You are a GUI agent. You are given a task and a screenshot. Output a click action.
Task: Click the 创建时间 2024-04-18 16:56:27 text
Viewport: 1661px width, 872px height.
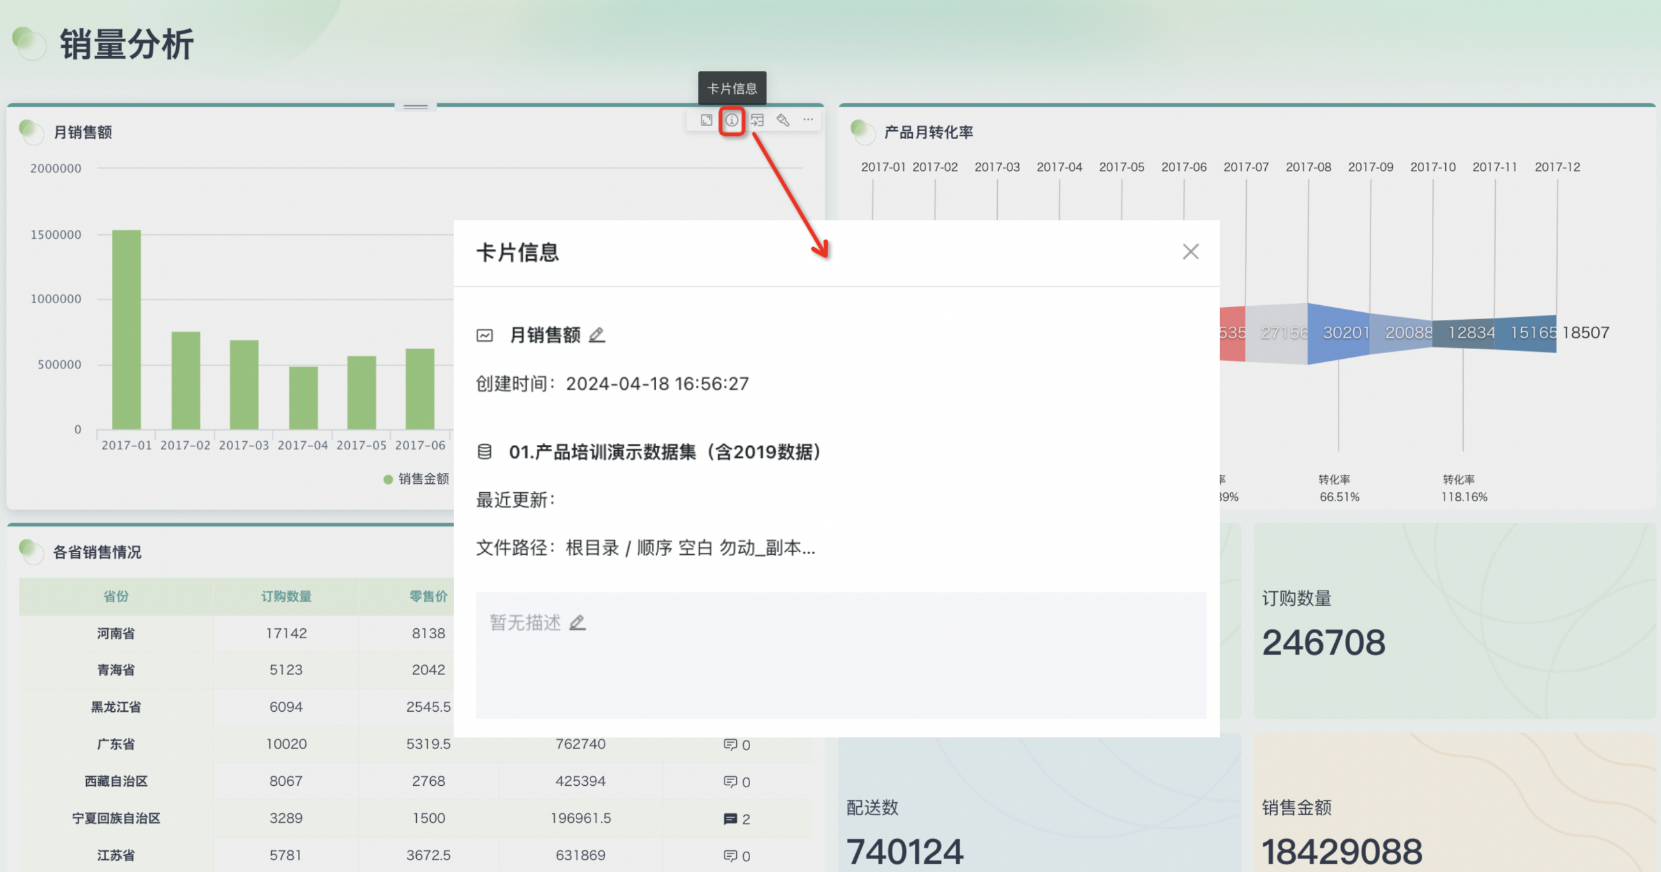[613, 384]
